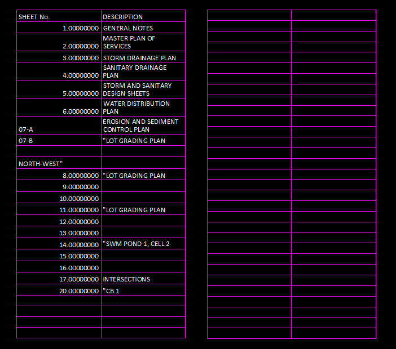Select the 10.00000000 cell
This screenshot has width=396, height=349.
(59, 198)
